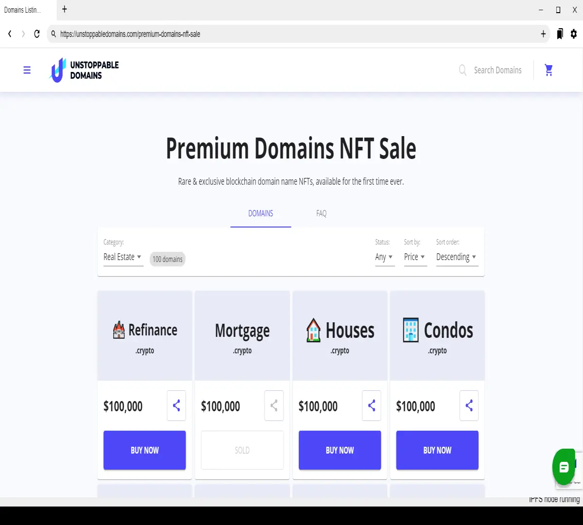The height and width of the screenshot is (525, 583).
Task: Click the Mortgage $100,000 price
Action: 221,406
